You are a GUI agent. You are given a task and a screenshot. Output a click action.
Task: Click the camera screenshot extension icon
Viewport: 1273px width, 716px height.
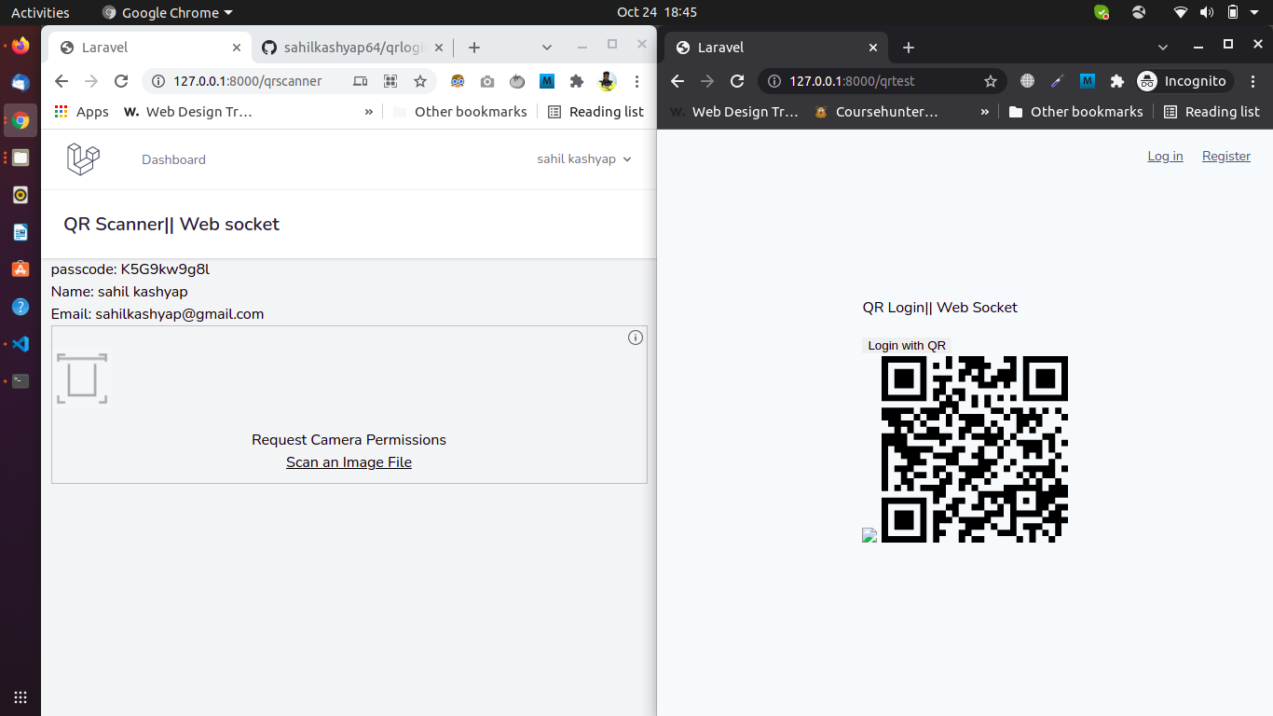pyautogui.click(x=487, y=81)
